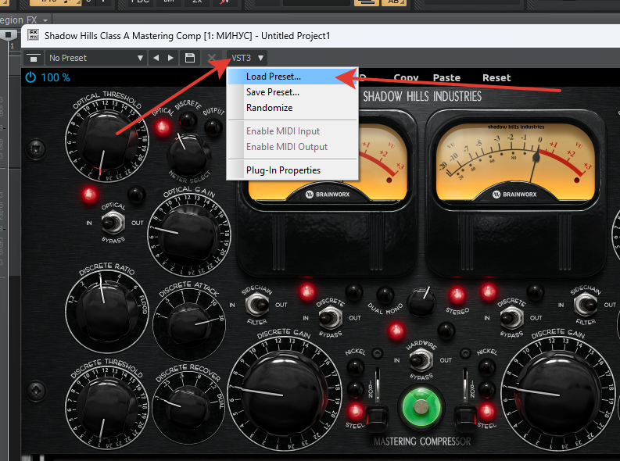Click the dark Output meter indicator lamp
The height and width of the screenshot is (461, 620).
click(x=213, y=127)
